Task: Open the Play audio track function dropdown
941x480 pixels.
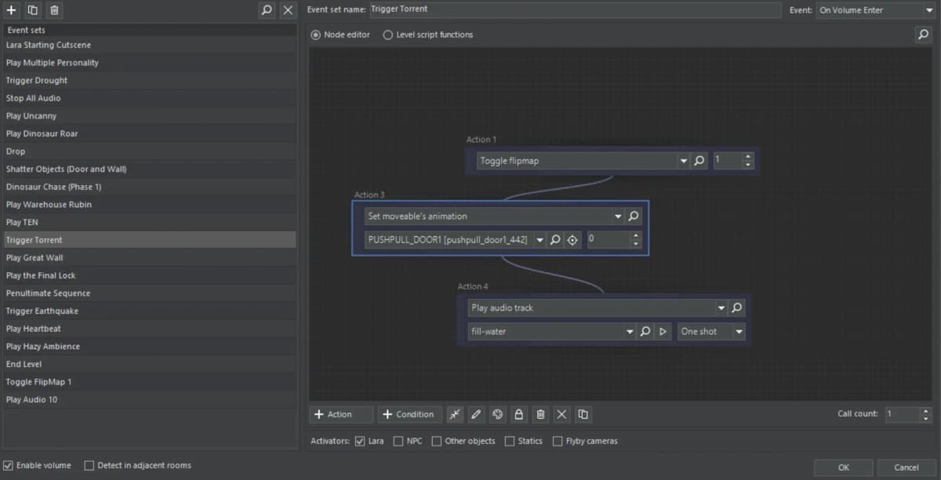Action: click(x=721, y=307)
